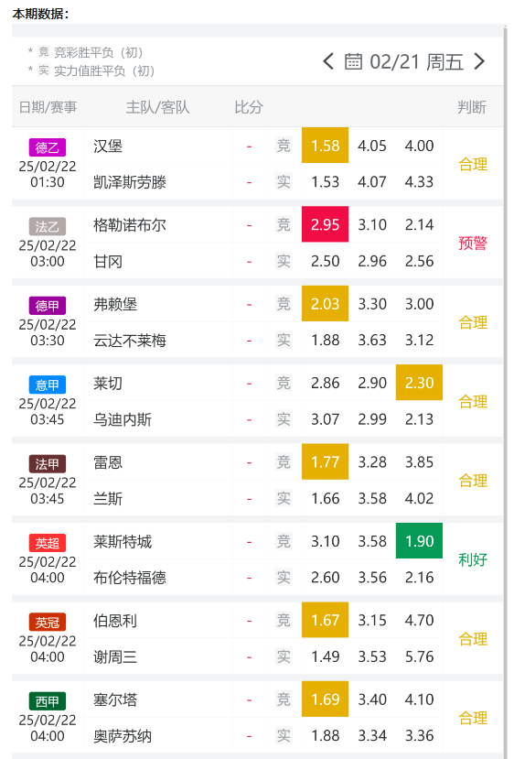Open the 汉堡 team name
514x759 pixels.
tap(108, 146)
